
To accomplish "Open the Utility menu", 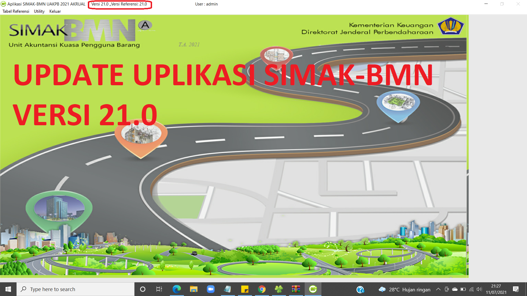I will pyautogui.click(x=39, y=11).
